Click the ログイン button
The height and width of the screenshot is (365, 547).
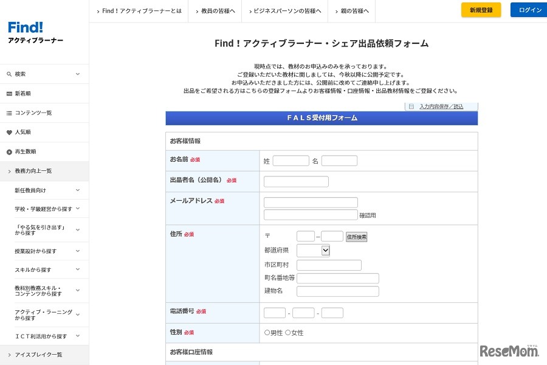tap(529, 10)
